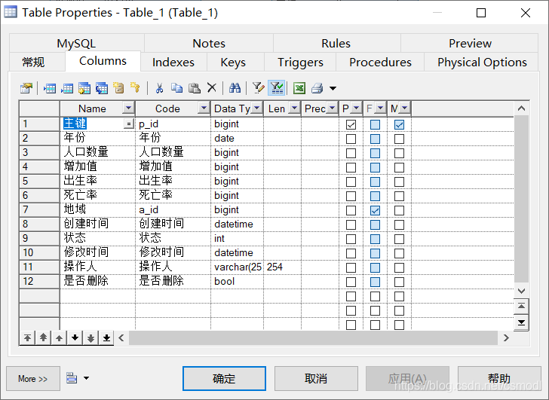This screenshot has width=549, height=400.
Task: Open the M column header dropdown
Action: 404,108
